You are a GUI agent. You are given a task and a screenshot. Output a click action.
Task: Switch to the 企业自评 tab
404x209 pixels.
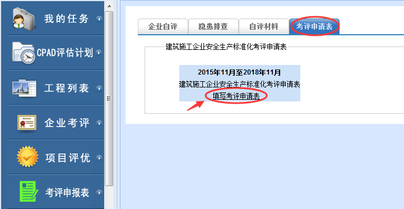(163, 26)
